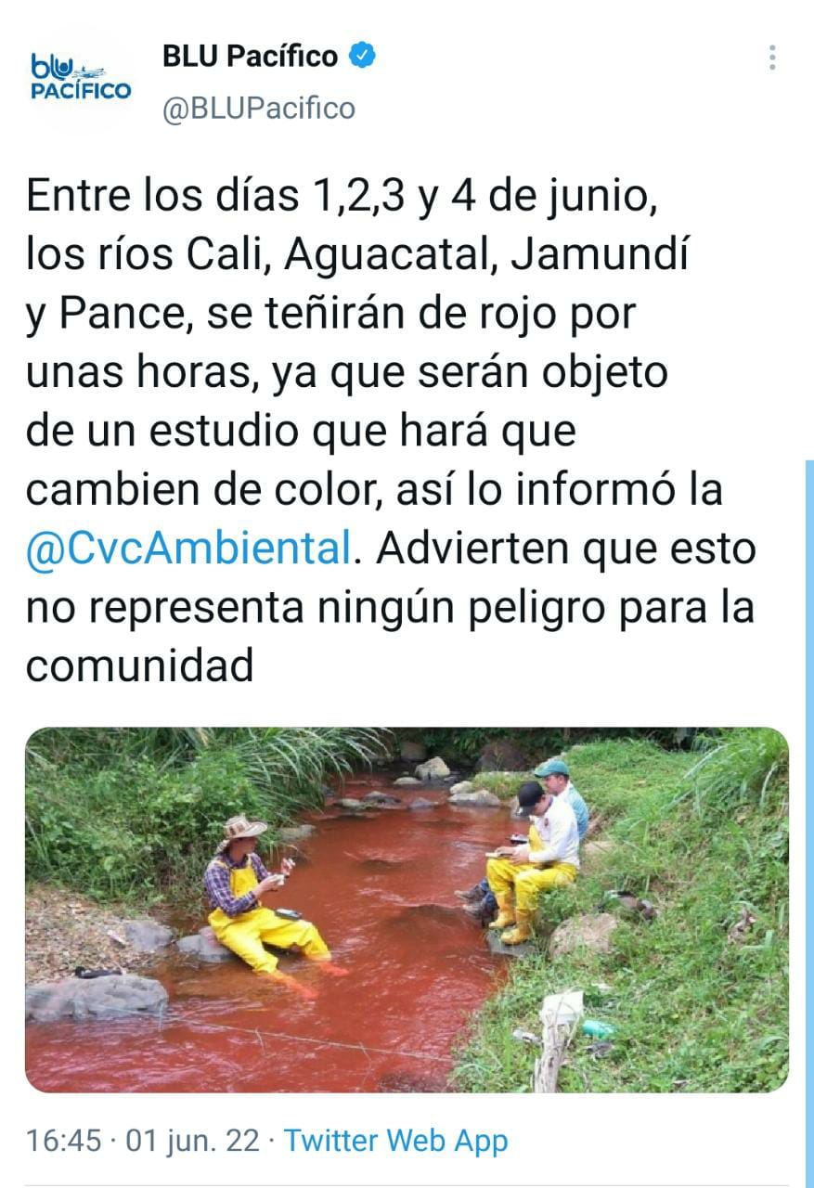814x1188 pixels.
Task: Click the blue verified checkmark badge
Action: pos(362,56)
